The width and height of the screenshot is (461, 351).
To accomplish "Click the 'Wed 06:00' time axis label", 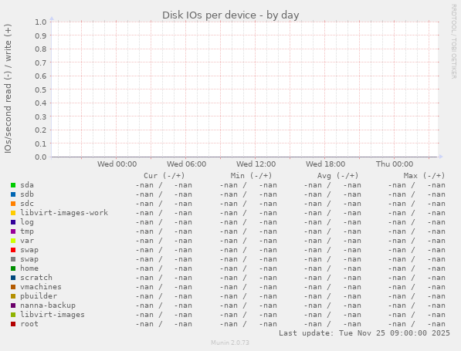I will (x=186, y=164).
